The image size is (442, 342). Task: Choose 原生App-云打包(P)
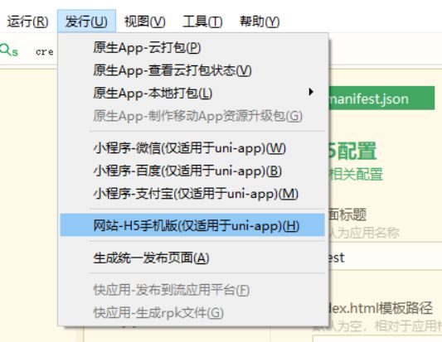(x=192, y=47)
